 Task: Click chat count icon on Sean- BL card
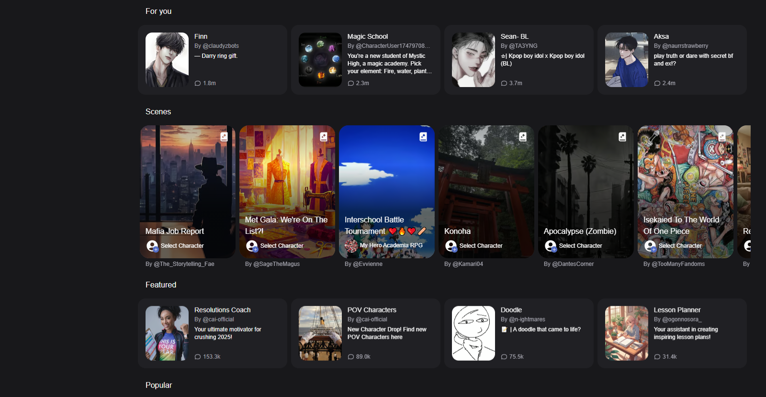pyautogui.click(x=504, y=83)
